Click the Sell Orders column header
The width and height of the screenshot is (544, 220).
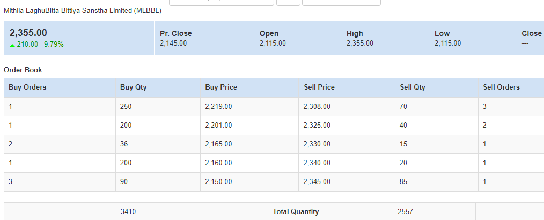click(501, 87)
